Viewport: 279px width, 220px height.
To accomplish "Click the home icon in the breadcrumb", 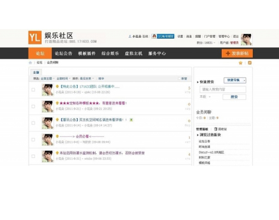I will point(30,63).
